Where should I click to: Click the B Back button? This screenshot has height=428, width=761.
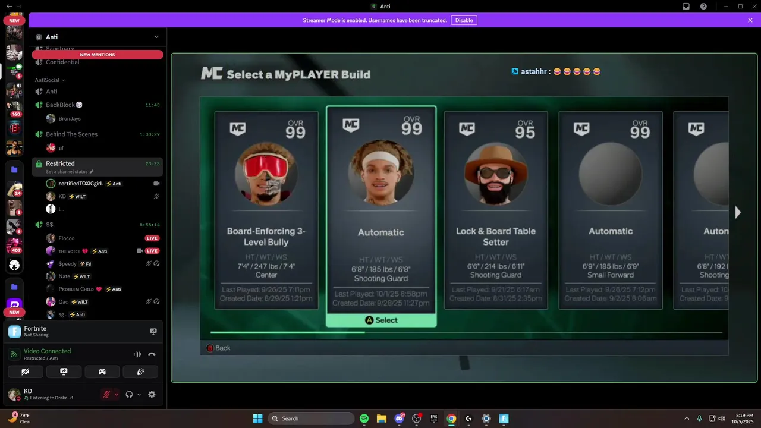(x=219, y=348)
